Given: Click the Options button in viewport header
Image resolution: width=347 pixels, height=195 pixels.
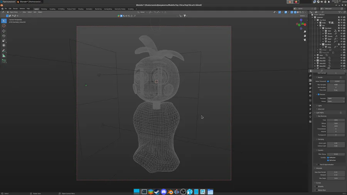Looking at the screenshot, I should tap(303, 16).
